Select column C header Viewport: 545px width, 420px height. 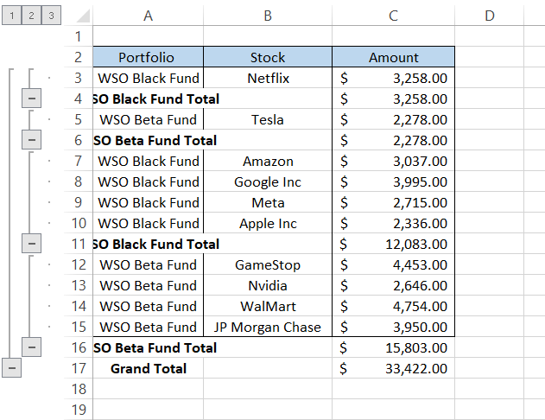tap(393, 16)
